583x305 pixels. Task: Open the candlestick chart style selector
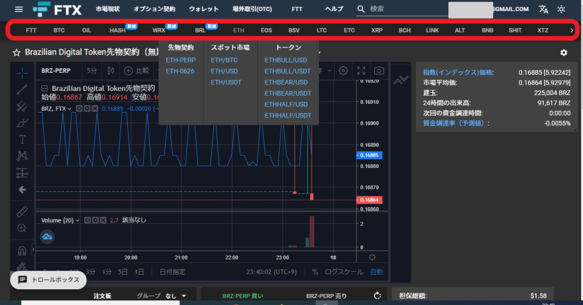(111, 71)
